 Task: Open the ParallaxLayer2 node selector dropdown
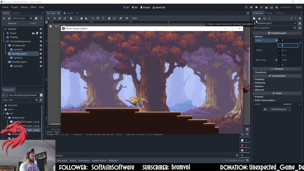(x=295, y=23)
